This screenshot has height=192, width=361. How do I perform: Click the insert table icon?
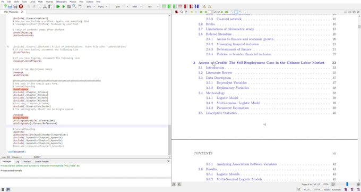click(164, 6)
